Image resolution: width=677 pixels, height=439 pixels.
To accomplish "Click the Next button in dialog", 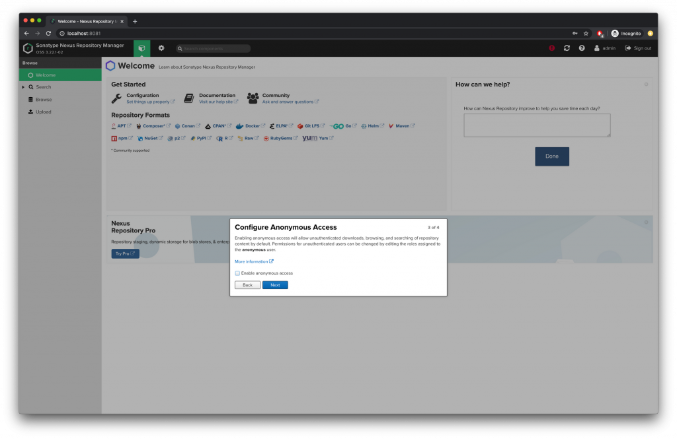I will 275,285.
